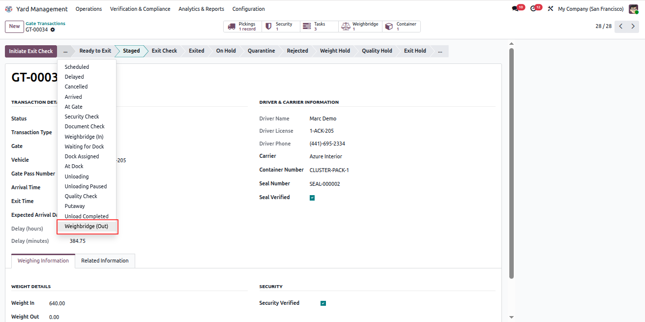Select Unloading status option
This screenshot has height=322, width=645.
87,176
